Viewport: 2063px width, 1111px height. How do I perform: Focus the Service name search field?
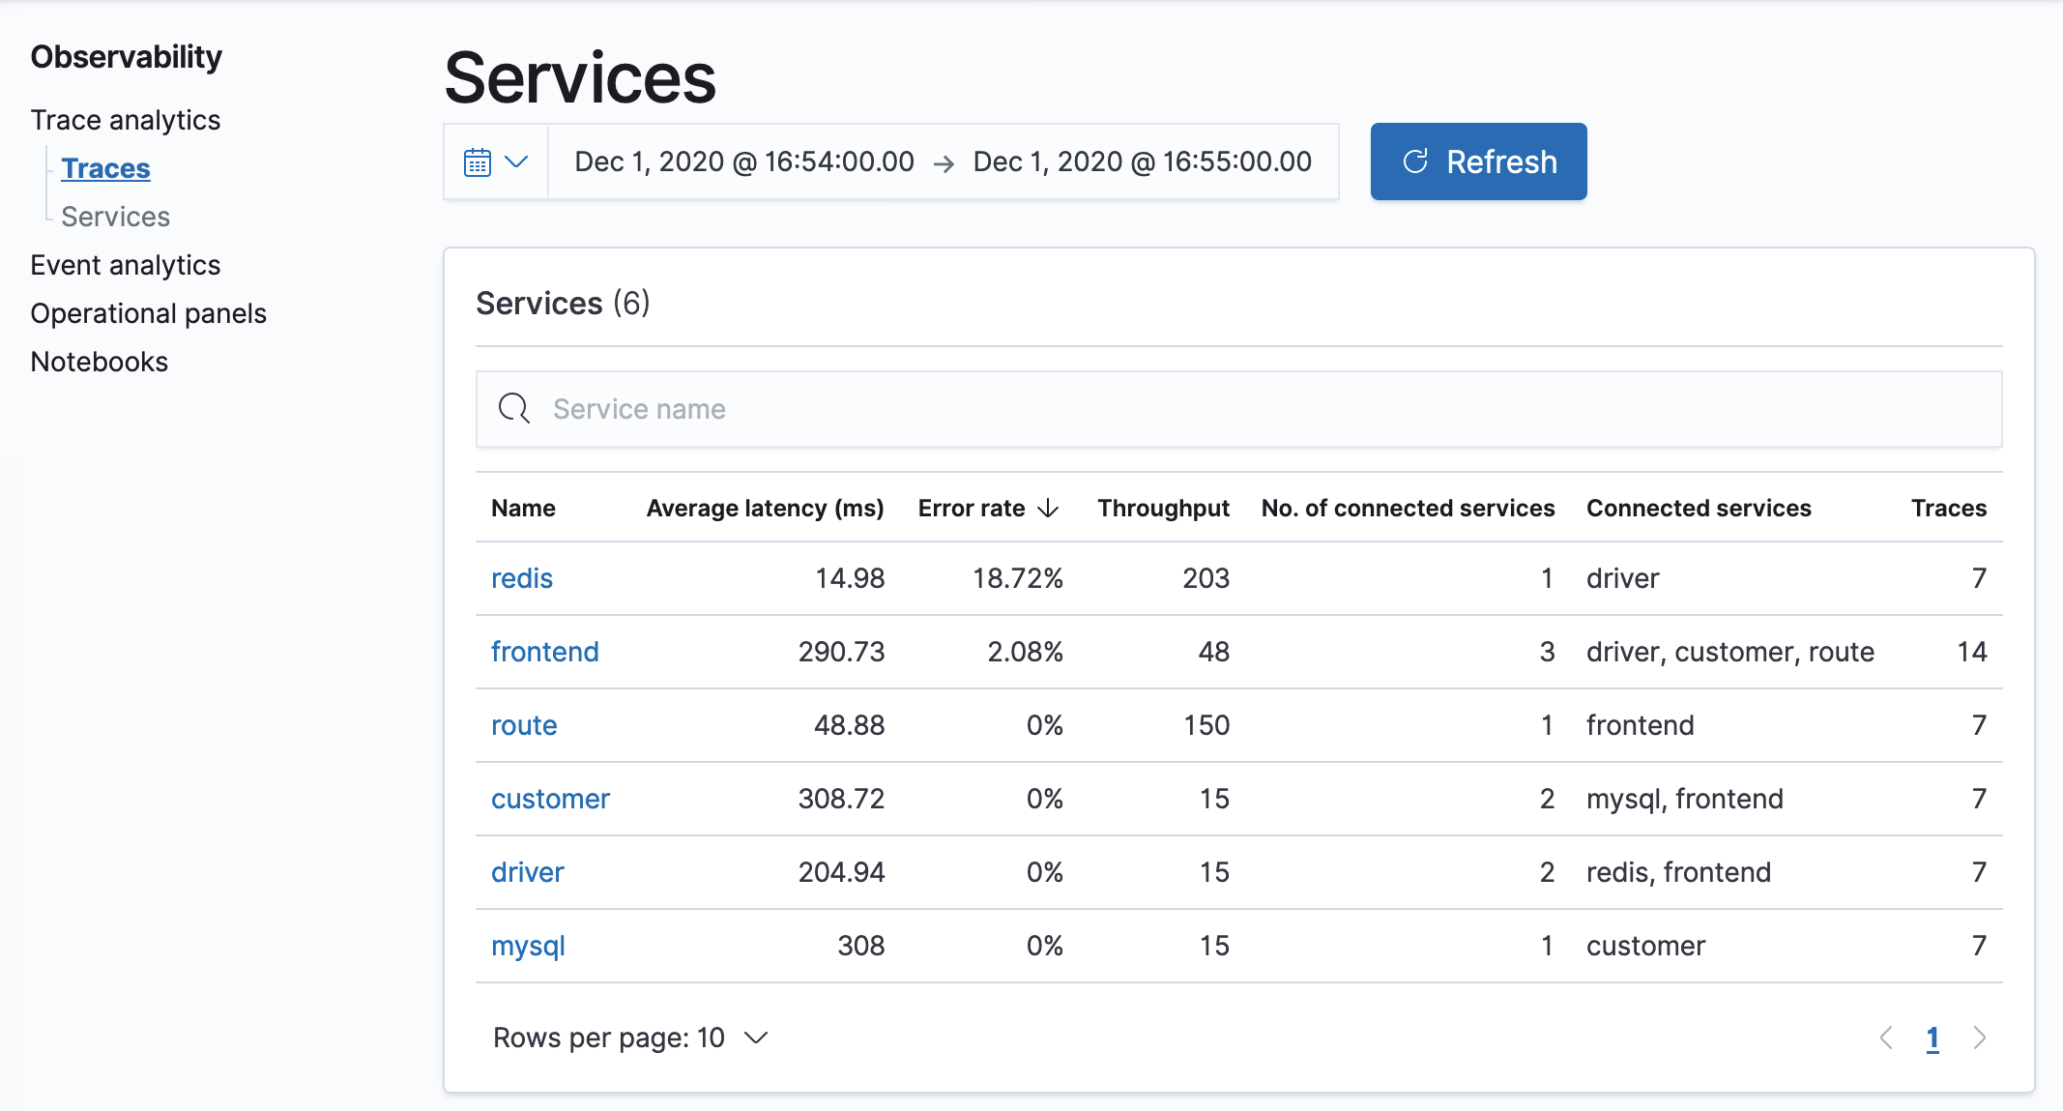(x=1238, y=409)
